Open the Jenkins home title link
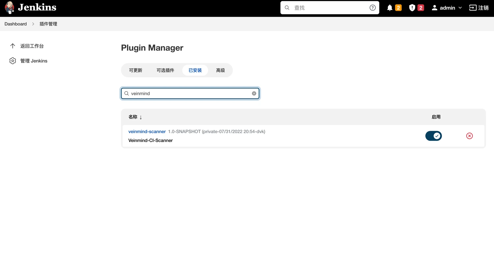Screen dimensions: 494x253 (37, 7)
